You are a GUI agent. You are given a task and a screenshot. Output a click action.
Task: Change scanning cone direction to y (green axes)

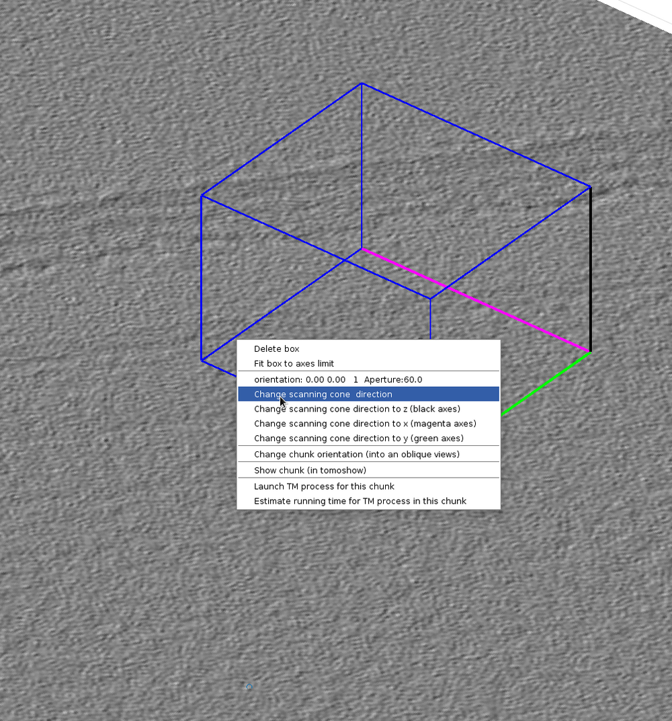coord(359,438)
